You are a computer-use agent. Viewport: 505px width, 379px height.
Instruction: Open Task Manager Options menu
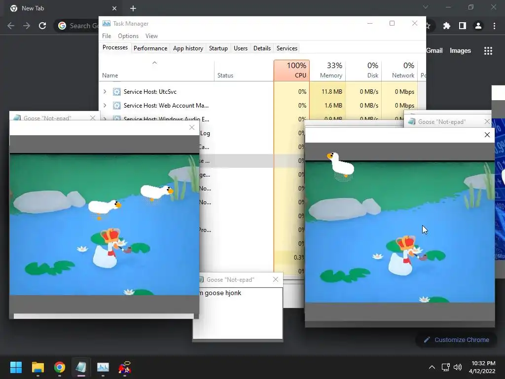click(x=128, y=36)
